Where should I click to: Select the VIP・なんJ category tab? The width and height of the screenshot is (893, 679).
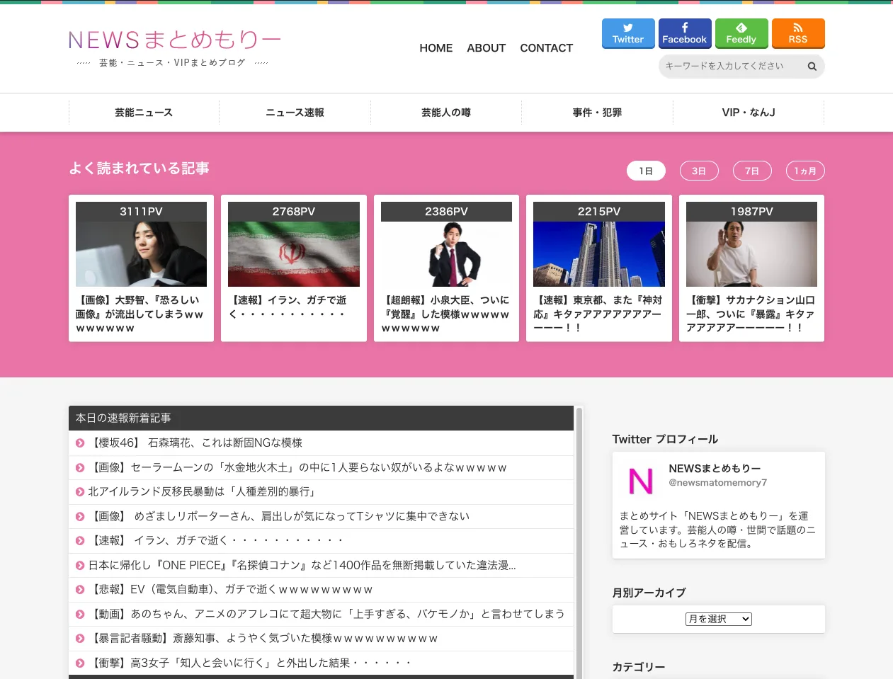[x=749, y=113]
